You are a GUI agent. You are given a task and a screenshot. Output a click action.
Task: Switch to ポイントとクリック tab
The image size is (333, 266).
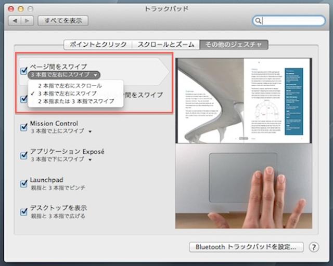point(98,45)
